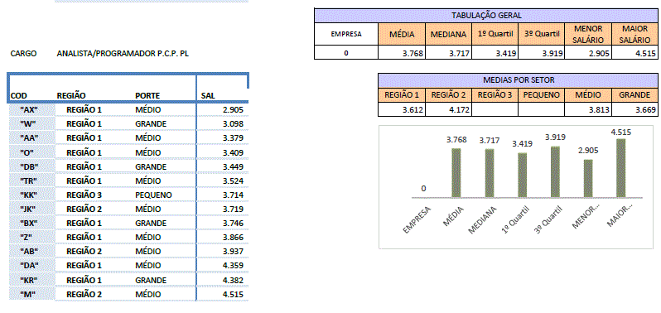661x313 pixels.
Task: Select salary 3.098 in the "W" row
Action: [x=233, y=124]
